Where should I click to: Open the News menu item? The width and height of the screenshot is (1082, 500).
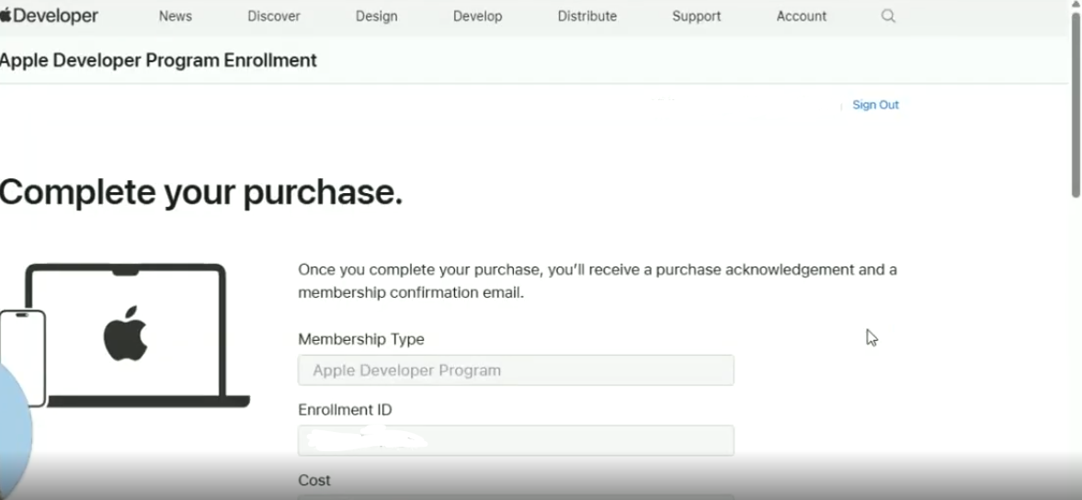tap(176, 16)
